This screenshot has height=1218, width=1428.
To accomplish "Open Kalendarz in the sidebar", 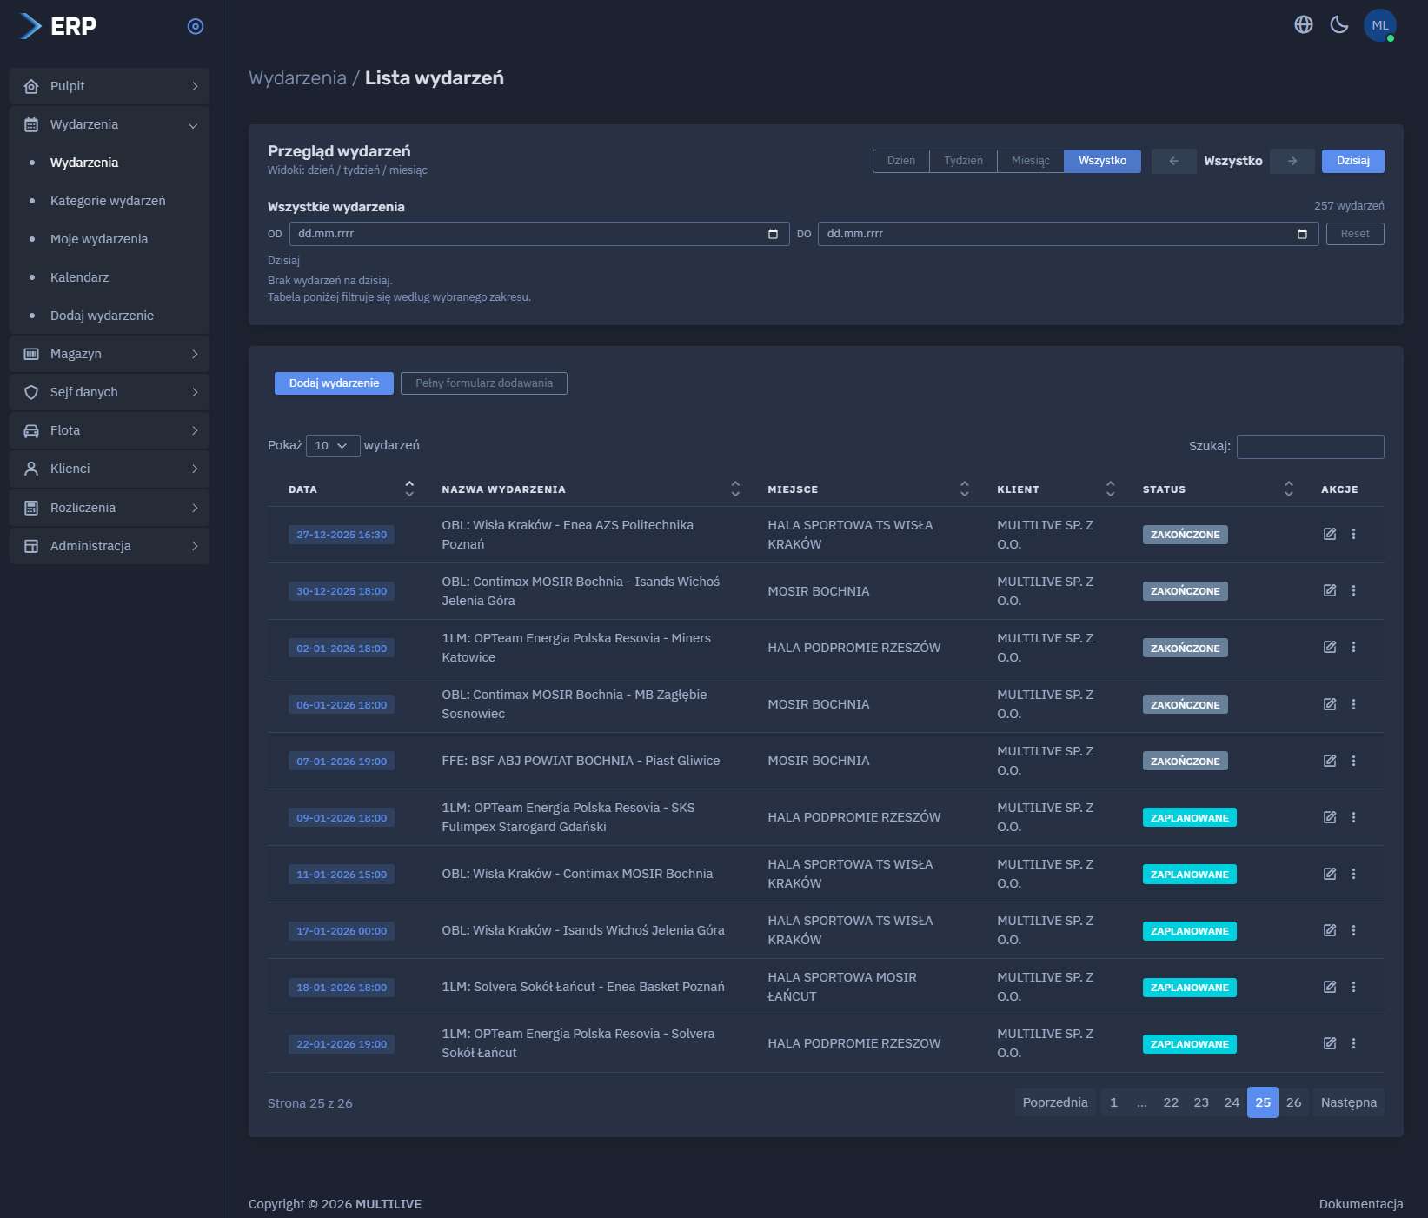I will [80, 277].
